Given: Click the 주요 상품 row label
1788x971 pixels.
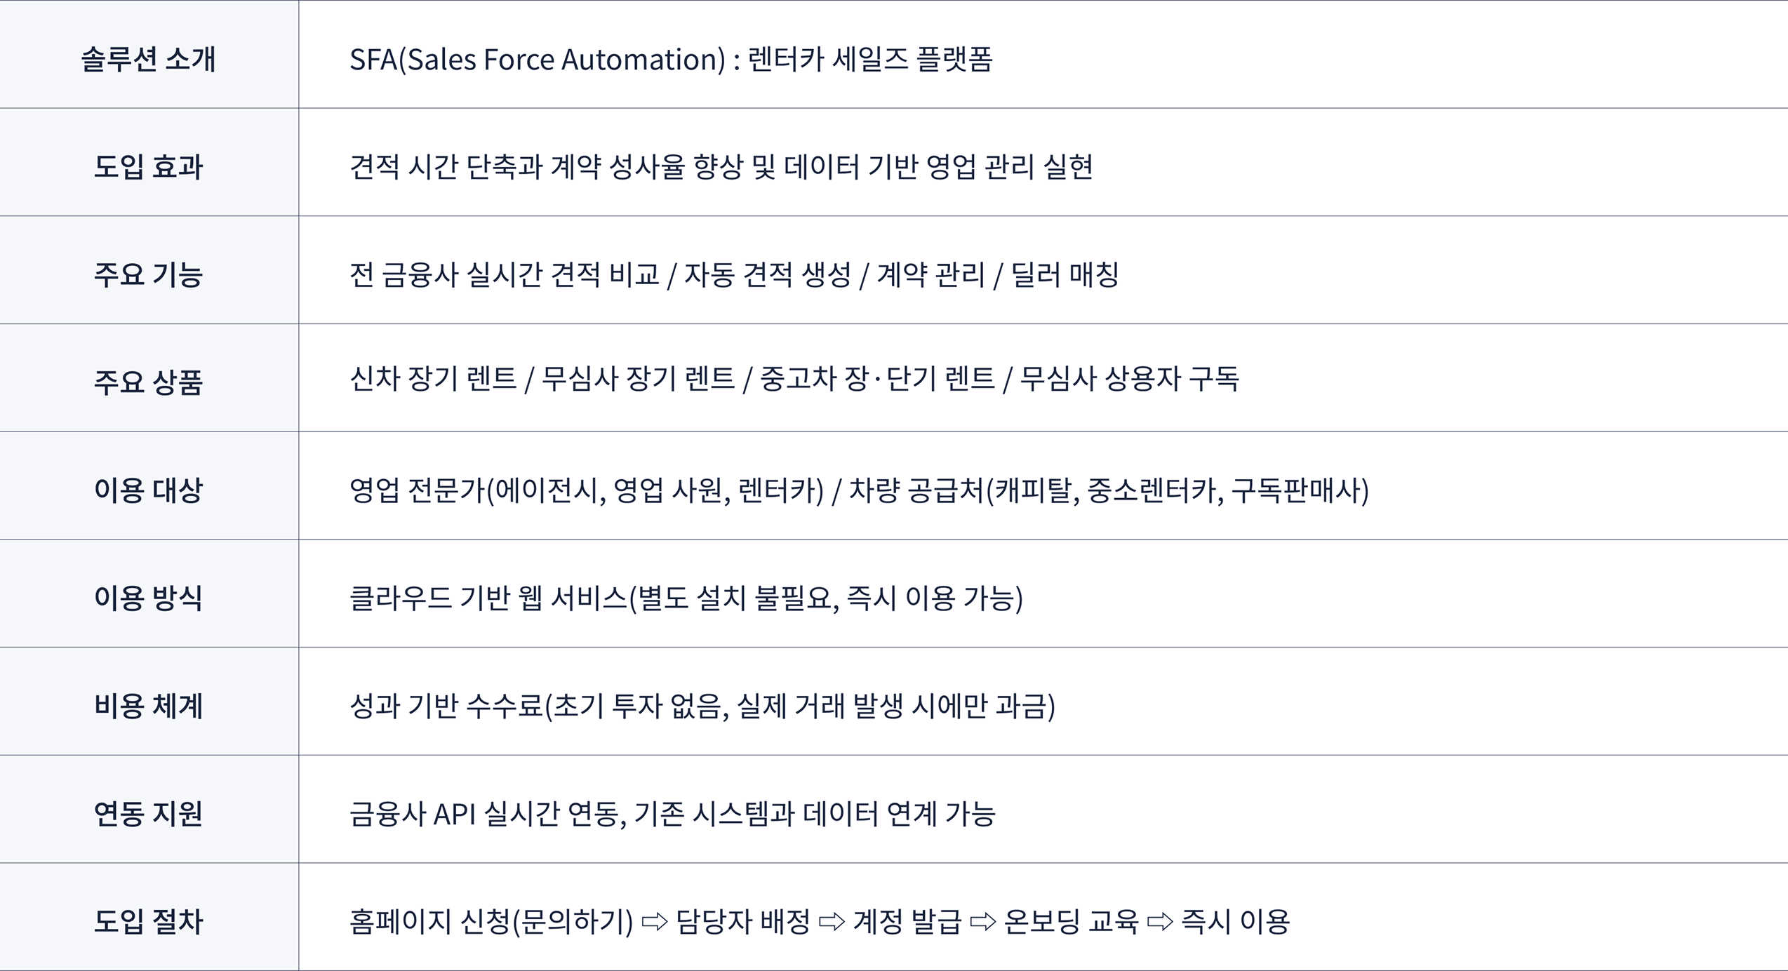Looking at the screenshot, I should point(148,382).
